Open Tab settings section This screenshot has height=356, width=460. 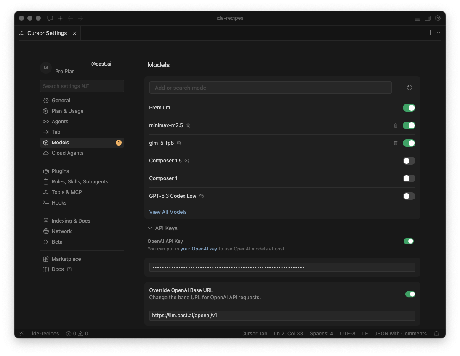tap(82, 132)
